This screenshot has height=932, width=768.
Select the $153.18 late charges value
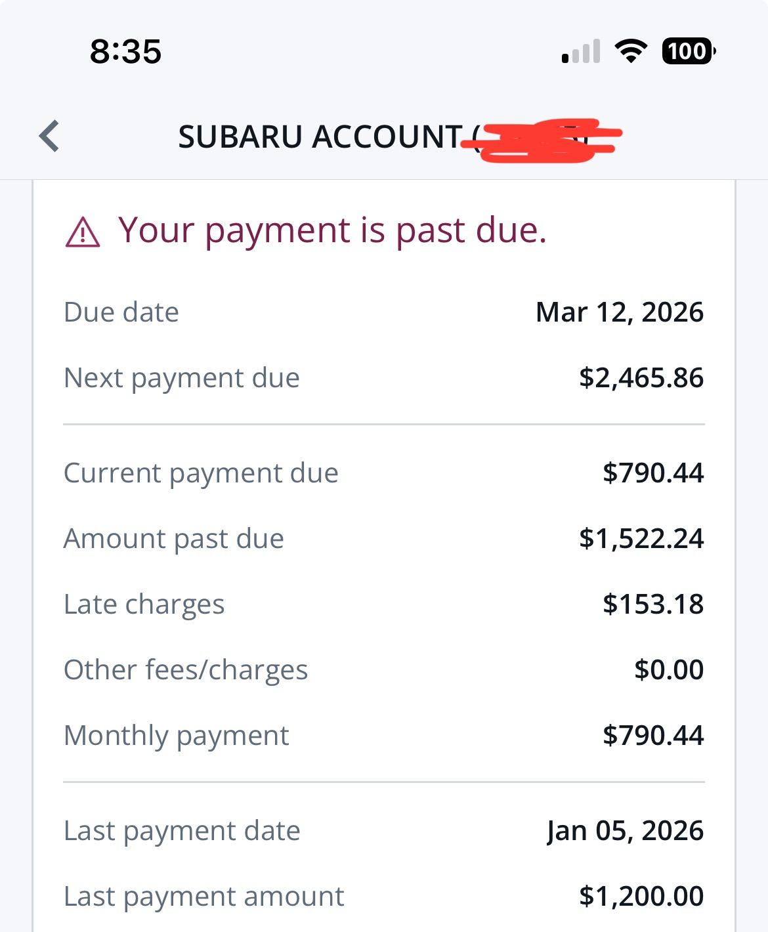click(x=653, y=604)
